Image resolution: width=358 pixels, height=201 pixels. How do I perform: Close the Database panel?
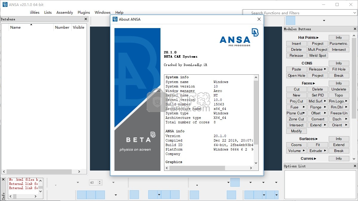coord(86,19)
